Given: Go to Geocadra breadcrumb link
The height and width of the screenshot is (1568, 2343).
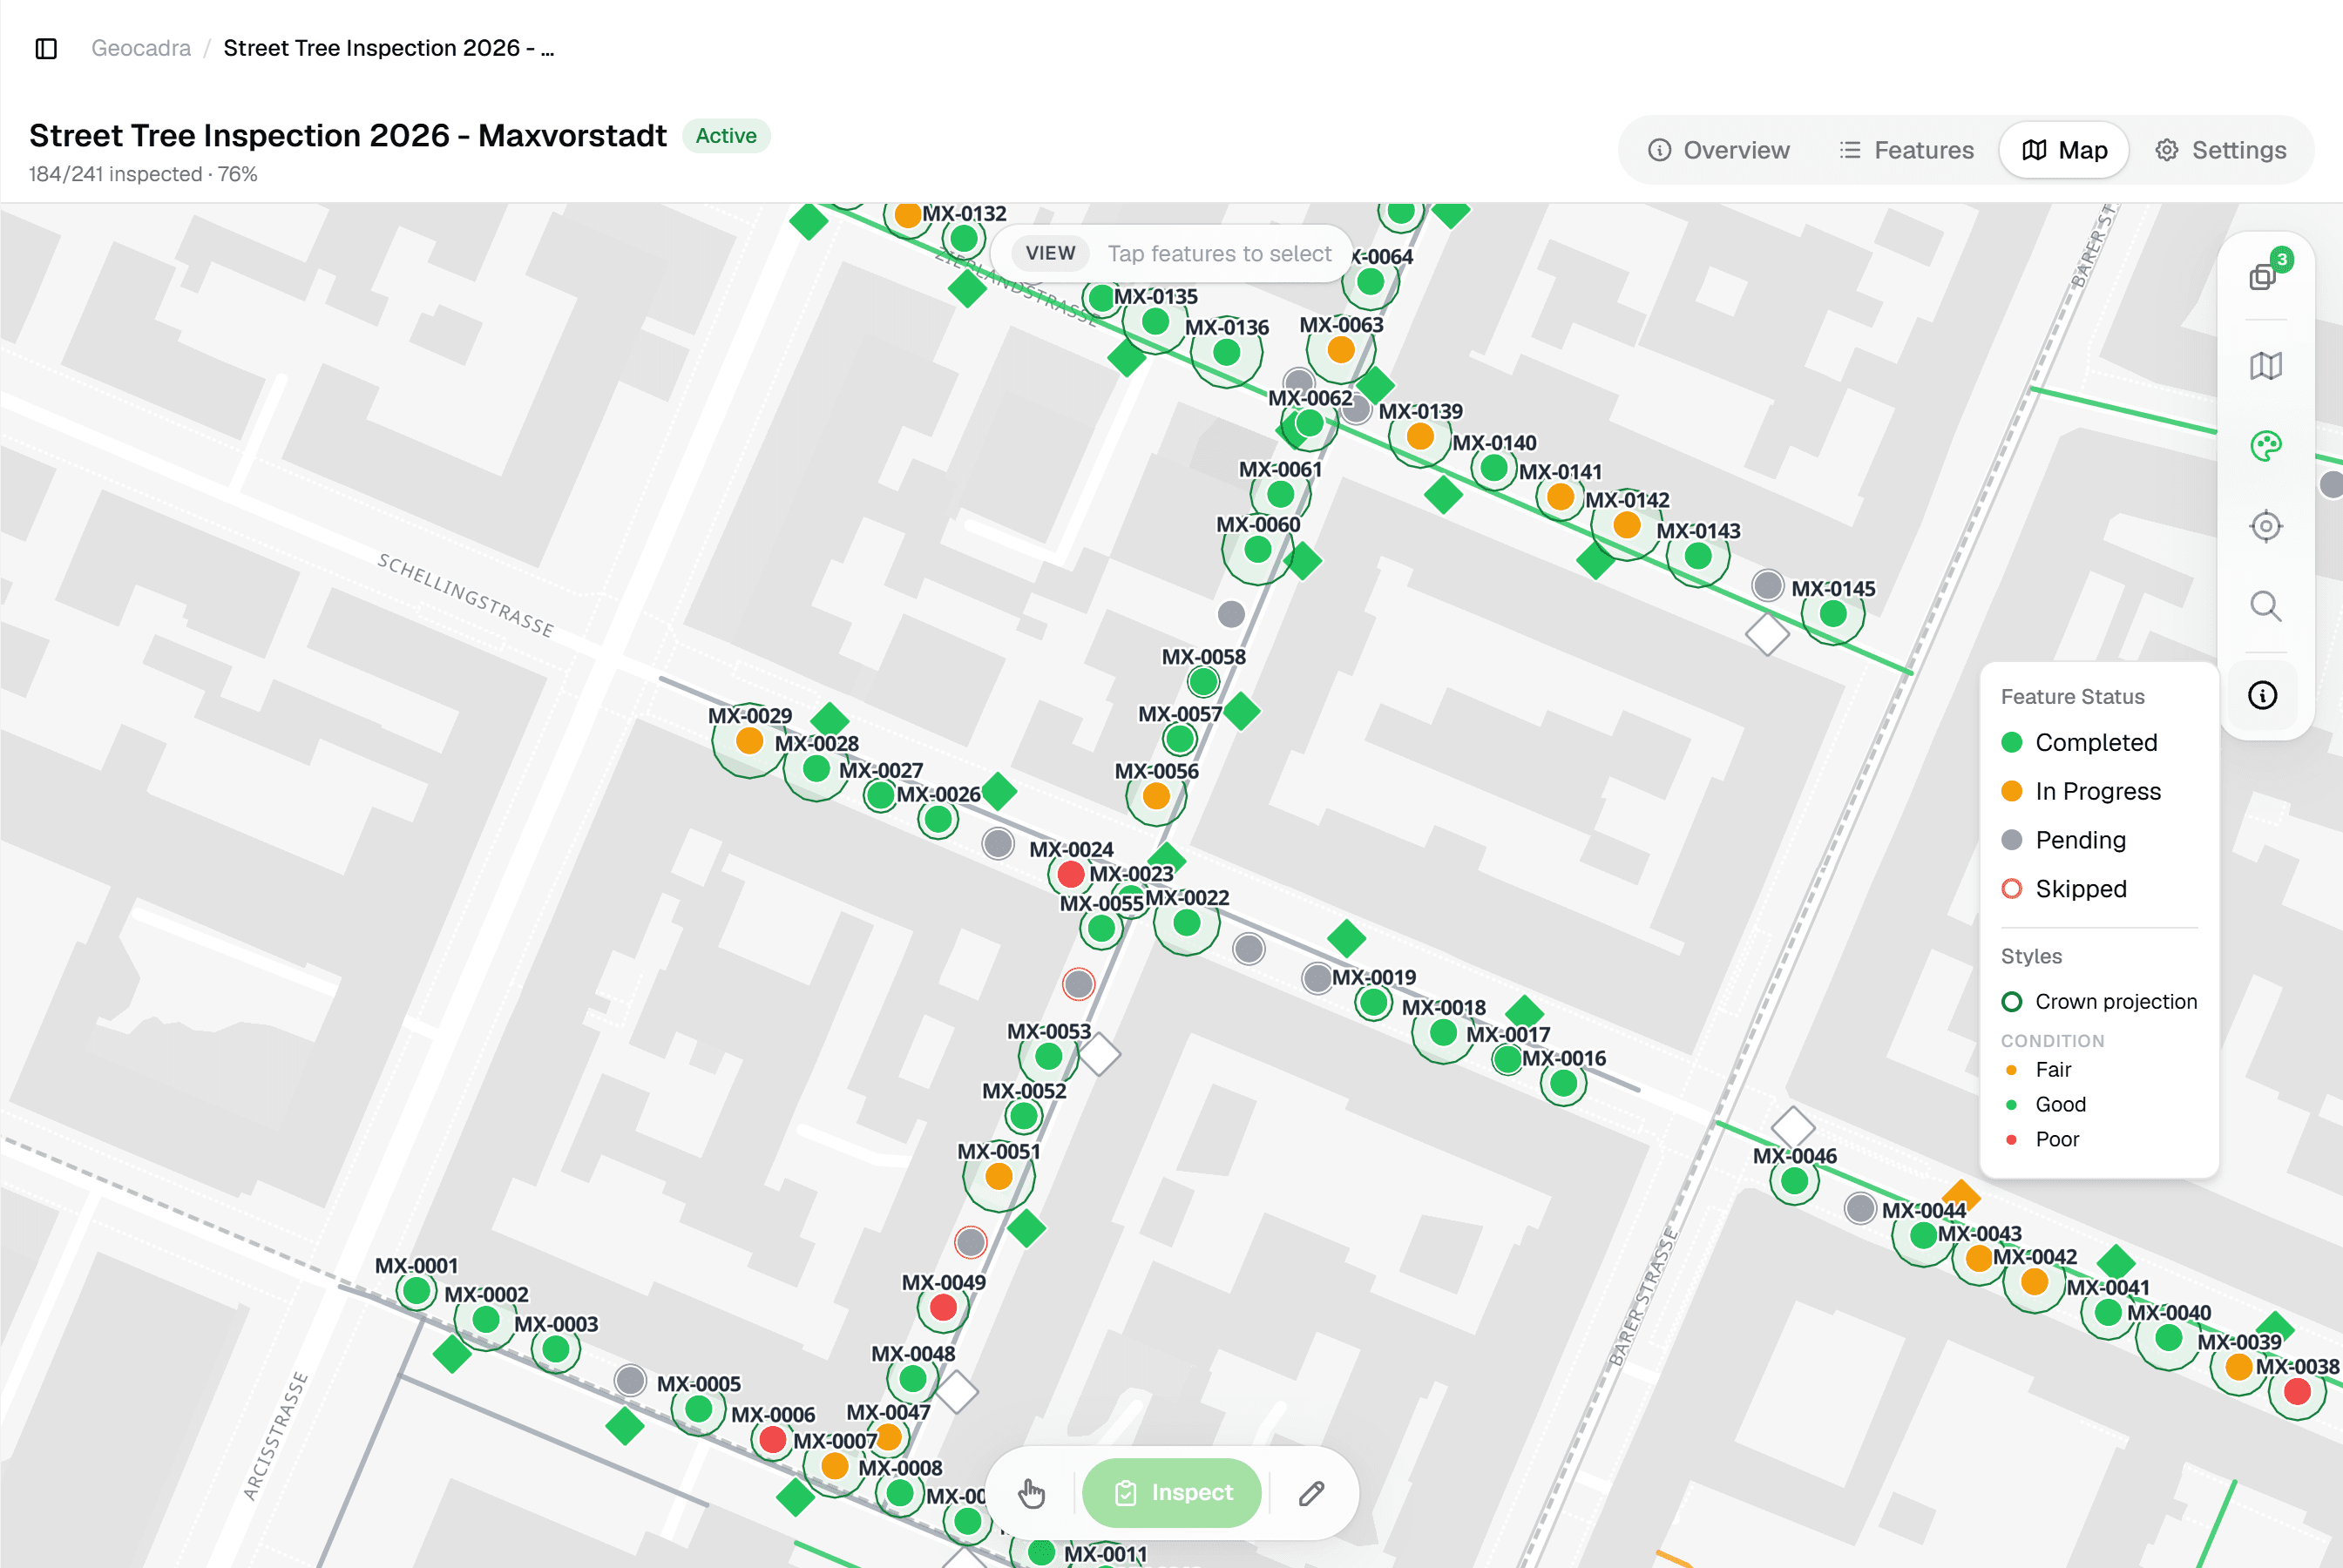Looking at the screenshot, I should tap(141, 48).
